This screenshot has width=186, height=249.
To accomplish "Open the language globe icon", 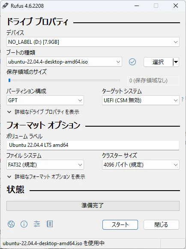I will point(11,224).
